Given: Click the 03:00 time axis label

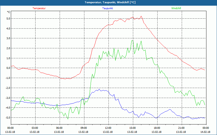Looking at the screenshot, I should tap(35, 128).
